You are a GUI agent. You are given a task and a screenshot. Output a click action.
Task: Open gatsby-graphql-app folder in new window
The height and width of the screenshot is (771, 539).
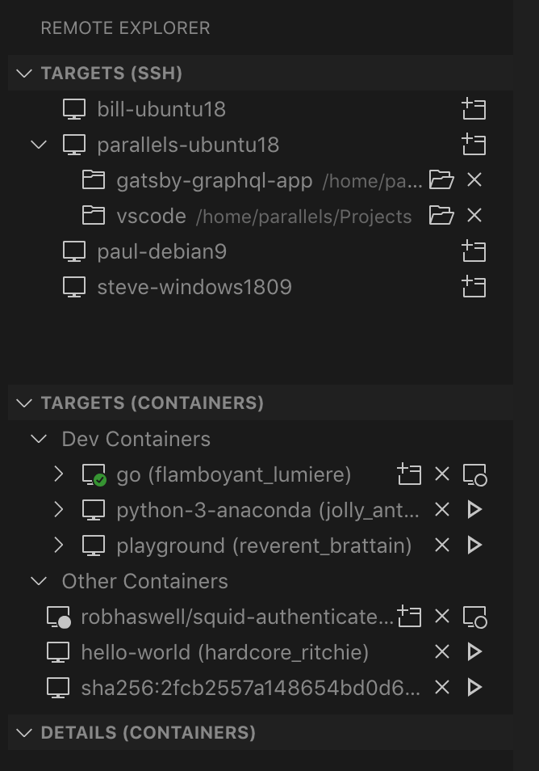(x=441, y=180)
